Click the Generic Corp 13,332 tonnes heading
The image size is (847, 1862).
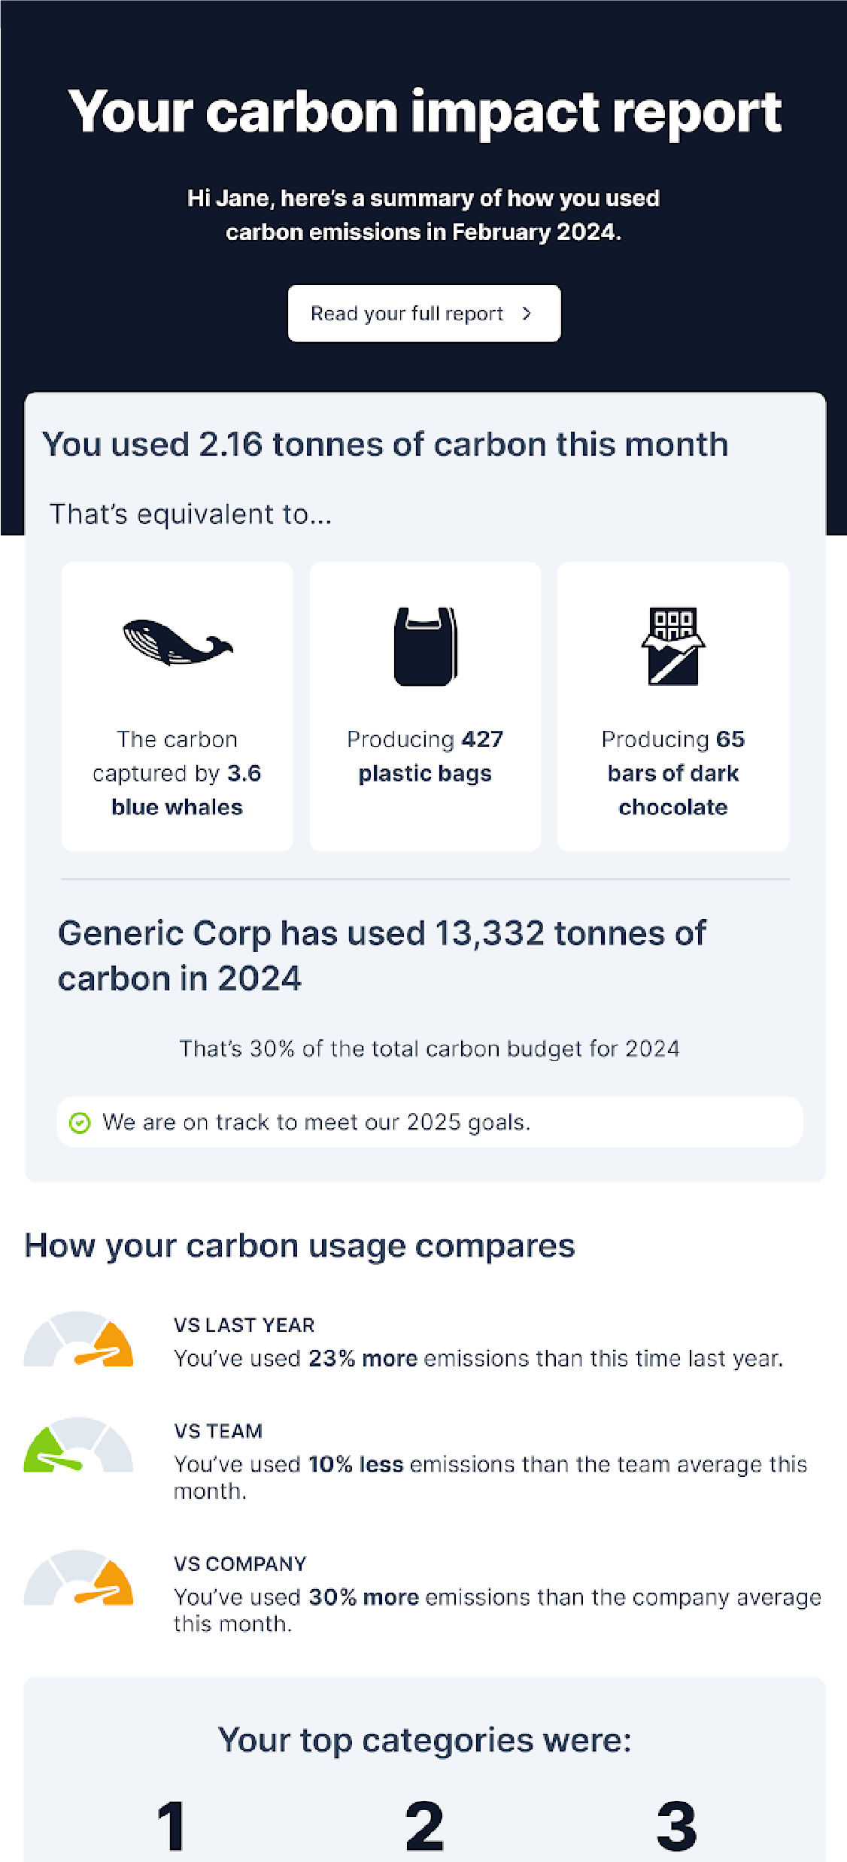[382, 956]
